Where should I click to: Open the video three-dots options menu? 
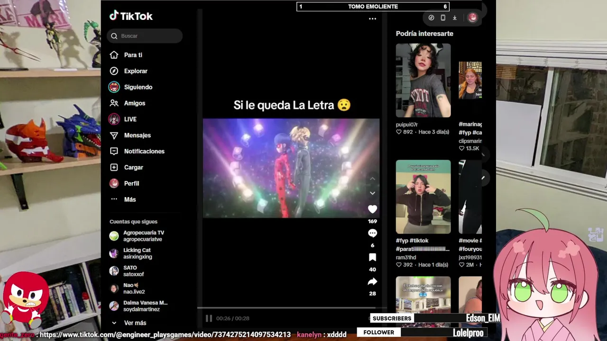[373, 19]
